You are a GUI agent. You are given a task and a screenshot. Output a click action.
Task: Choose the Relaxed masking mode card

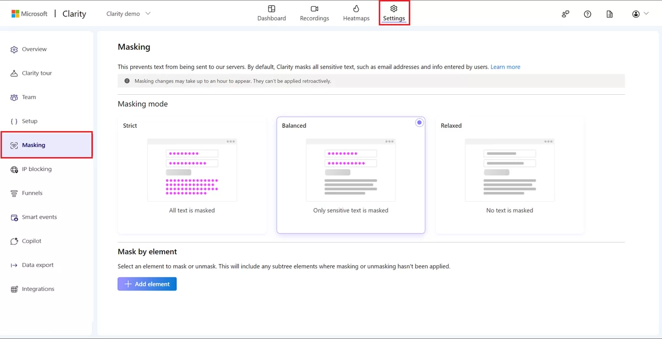[x=510, y=175]
